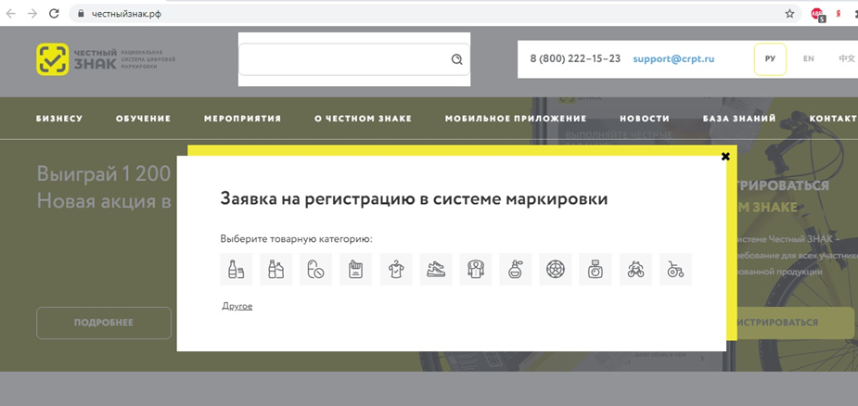Choose the wheelchair category icon

(x=676, y=269)
